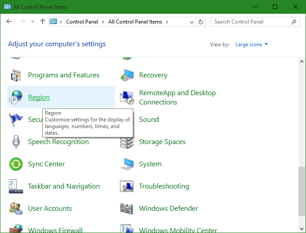Expand the address bar history dropdown
This screenshot has width=306, height=233.
click(192, 22)
